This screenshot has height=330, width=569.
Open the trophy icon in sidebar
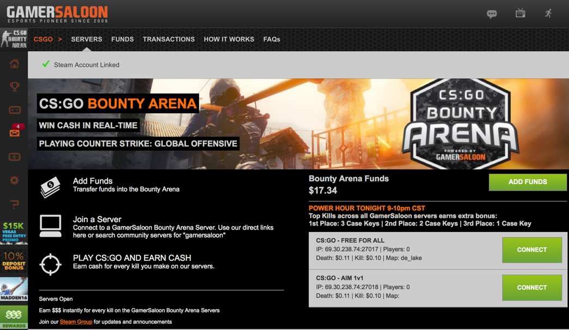[x=14, y=87]
